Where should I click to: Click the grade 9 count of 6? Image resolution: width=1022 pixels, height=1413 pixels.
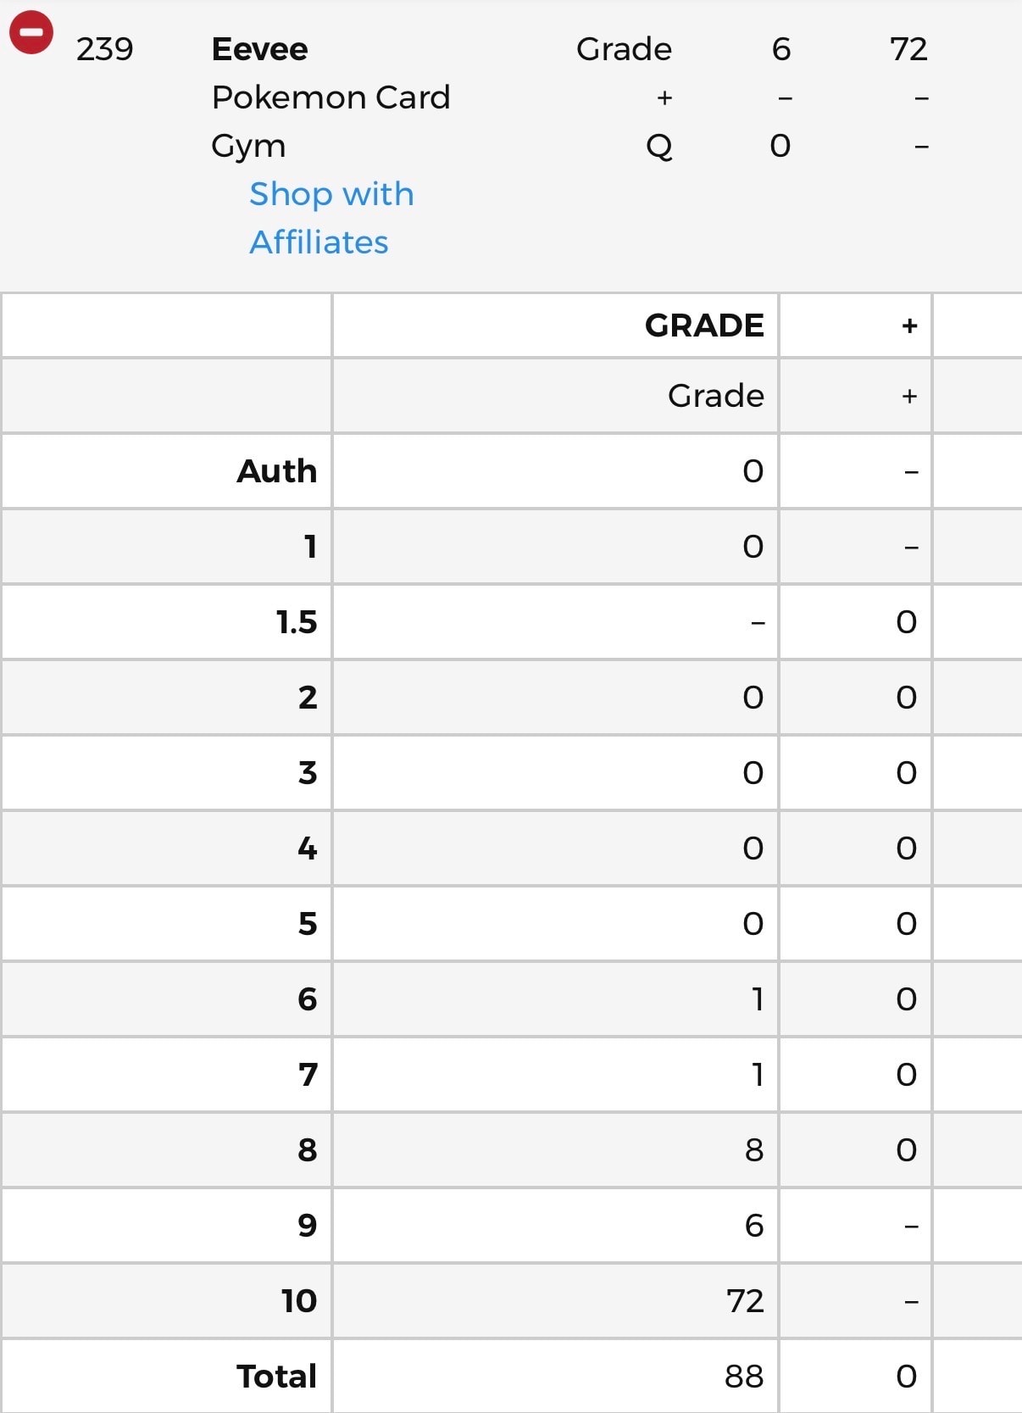754,1225
